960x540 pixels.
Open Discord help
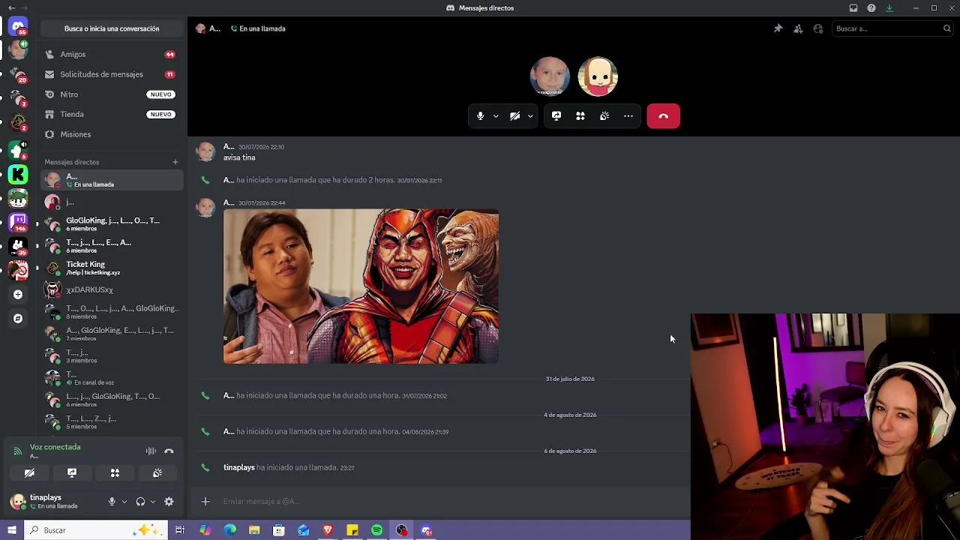click(871, 8)
